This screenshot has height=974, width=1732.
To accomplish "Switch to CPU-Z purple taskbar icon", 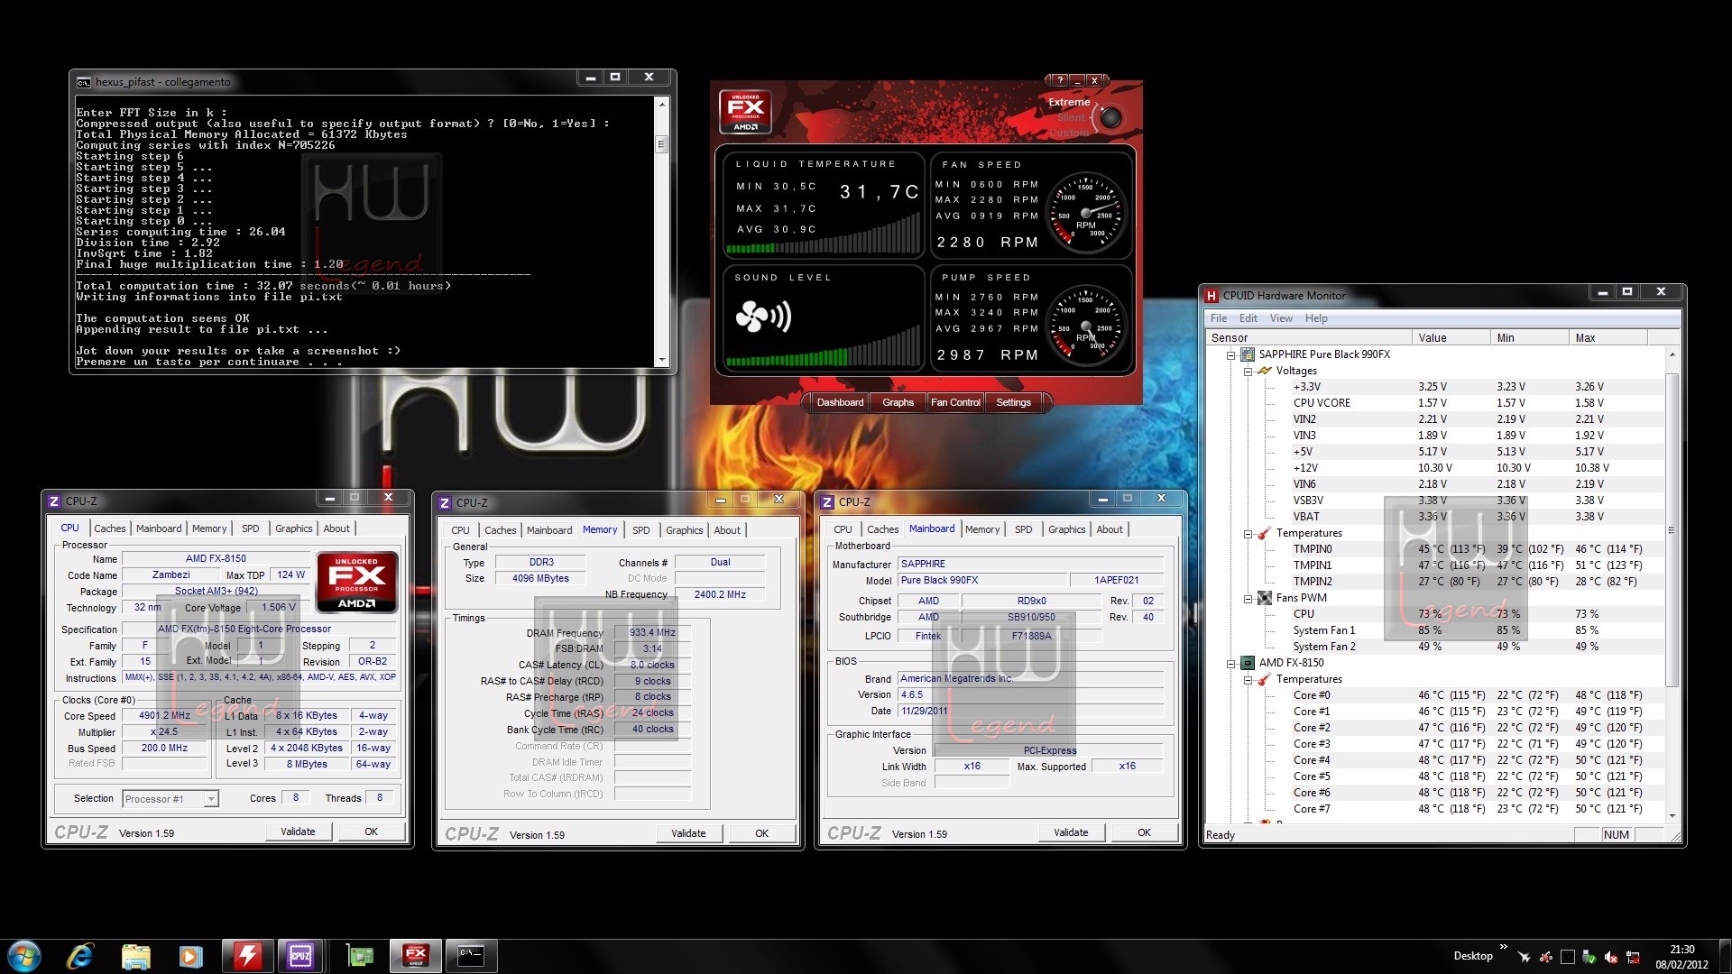I will point(300,956).
